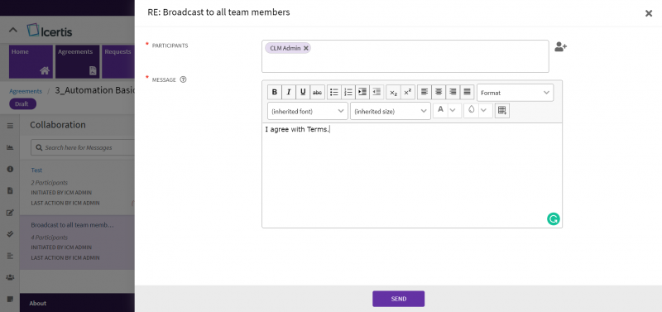
Task: Increase indent of the message text
Action: pos(362,93)
